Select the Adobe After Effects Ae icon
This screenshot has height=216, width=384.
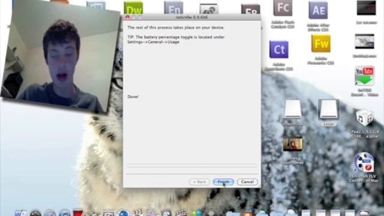(x=318, y=10)
